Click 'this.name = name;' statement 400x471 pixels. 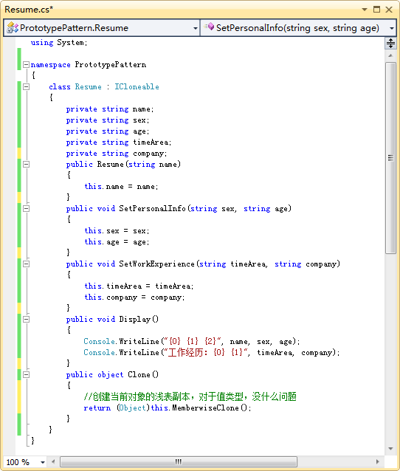(x=121, y=187)
